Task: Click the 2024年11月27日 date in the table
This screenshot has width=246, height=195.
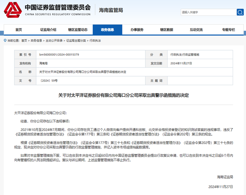Action: 181,63
